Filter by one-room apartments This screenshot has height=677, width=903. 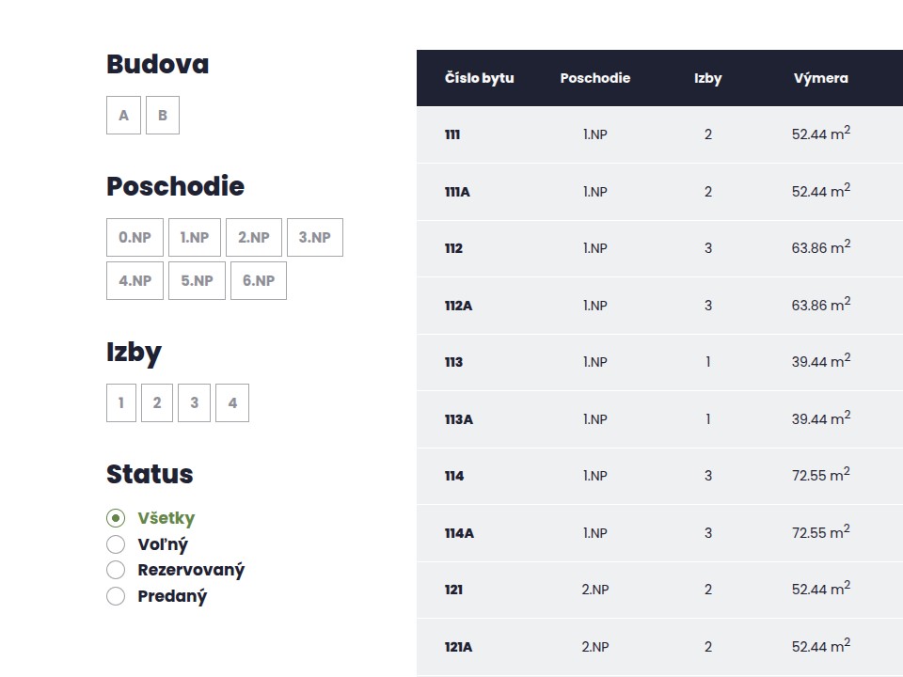pos(120,402)
